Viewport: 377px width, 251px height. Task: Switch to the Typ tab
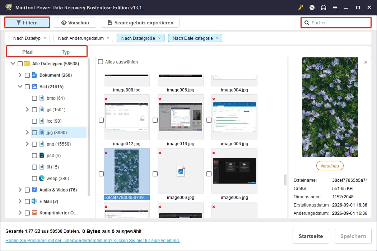tap(66, 52)
